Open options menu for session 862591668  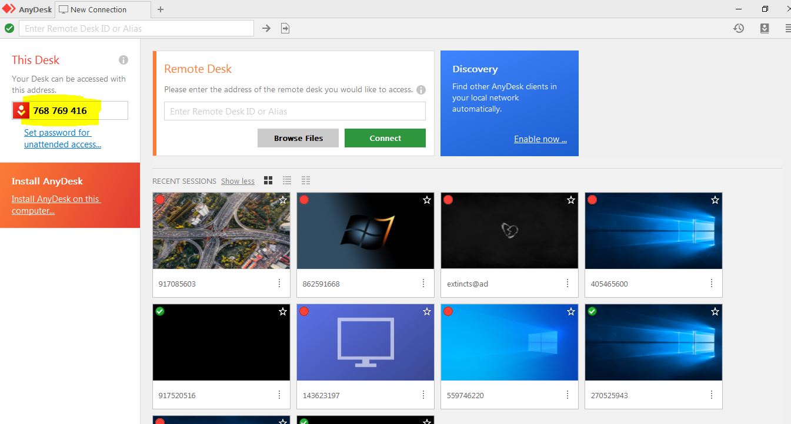click(x=423, y=283)
